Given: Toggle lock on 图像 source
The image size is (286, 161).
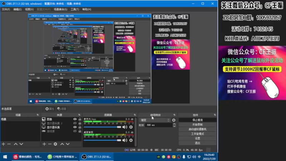Looking at the screenshot, I should (80, 119).
